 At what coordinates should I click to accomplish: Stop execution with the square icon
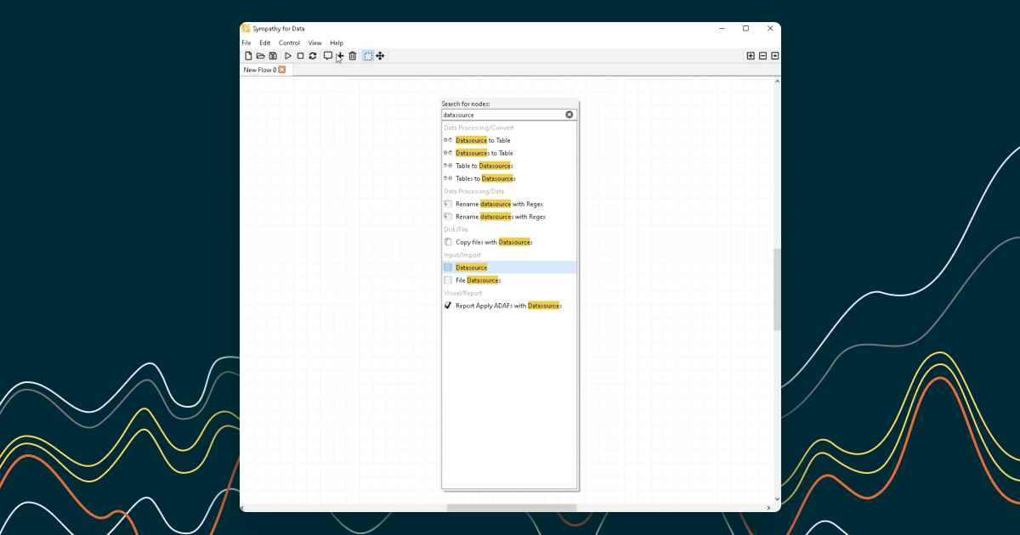pyautogui.click(x=300, y=56)
